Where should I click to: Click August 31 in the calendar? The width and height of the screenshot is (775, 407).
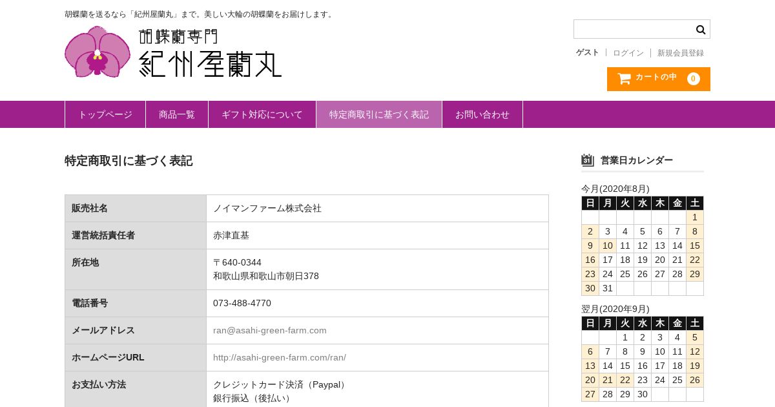[x=608, y=288]
